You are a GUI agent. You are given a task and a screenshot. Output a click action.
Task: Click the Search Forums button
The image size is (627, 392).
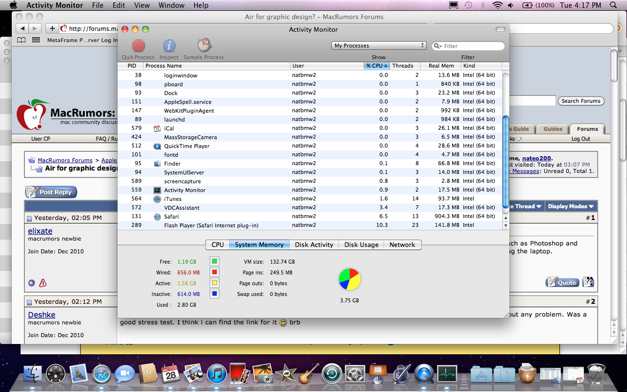(x=581, y=101)
